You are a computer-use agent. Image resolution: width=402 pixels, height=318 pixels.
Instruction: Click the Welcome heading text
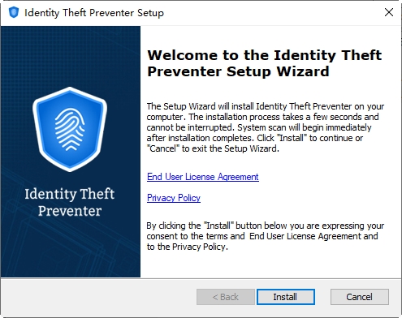pos(265,63)
